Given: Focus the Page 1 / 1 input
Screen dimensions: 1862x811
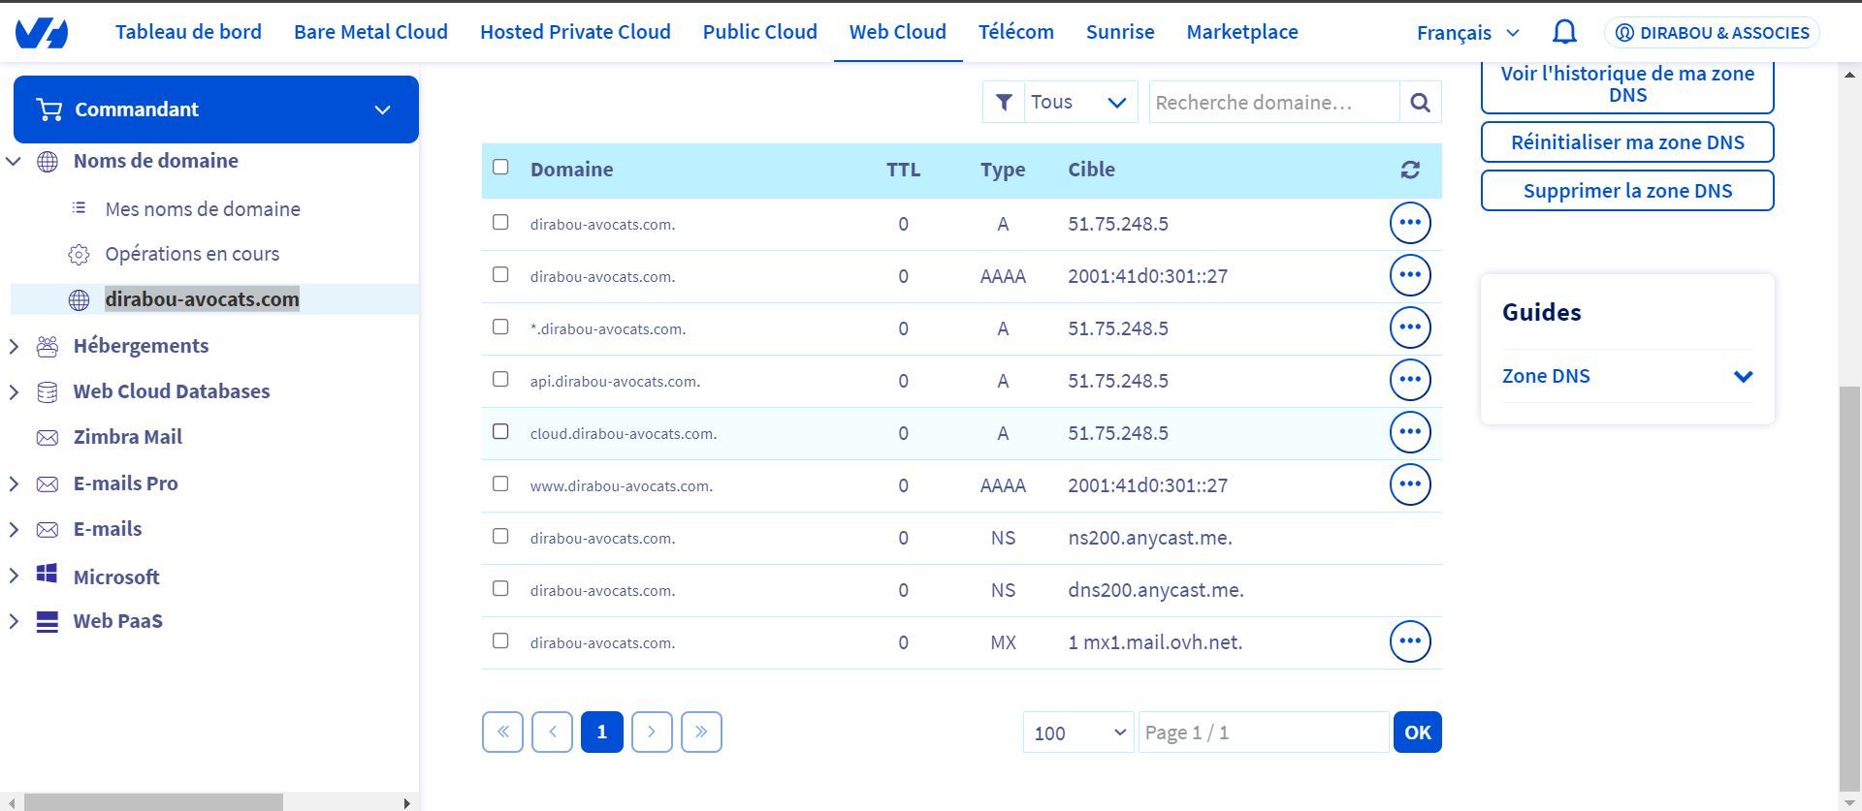Looking at the screenshot, I should point(1264,733).
